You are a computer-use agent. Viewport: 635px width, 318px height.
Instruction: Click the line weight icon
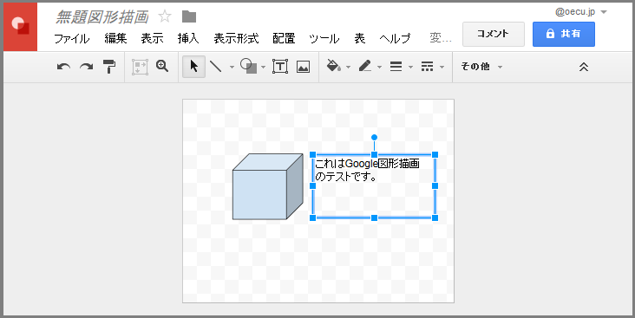[396, 67]
